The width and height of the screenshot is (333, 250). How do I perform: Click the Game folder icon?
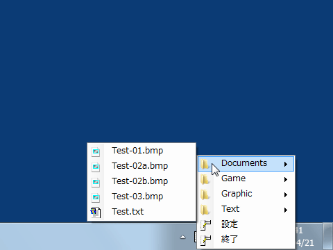click(205, 179)
